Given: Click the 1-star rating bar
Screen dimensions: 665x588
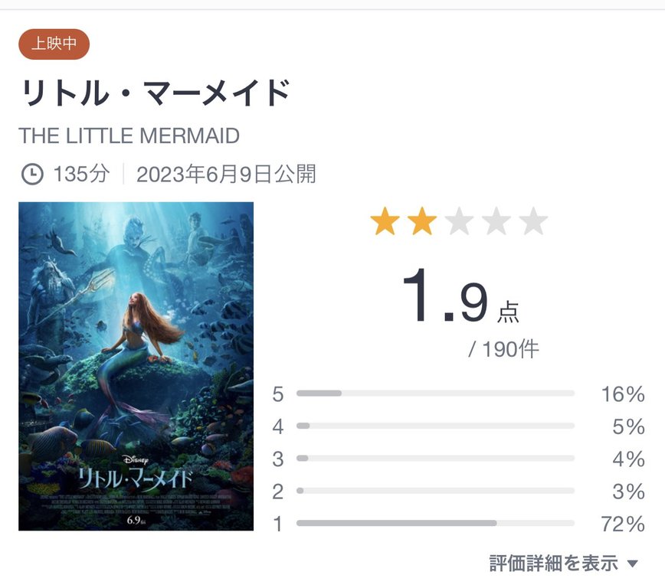Looking at the screenshot, I should (434, 524).
